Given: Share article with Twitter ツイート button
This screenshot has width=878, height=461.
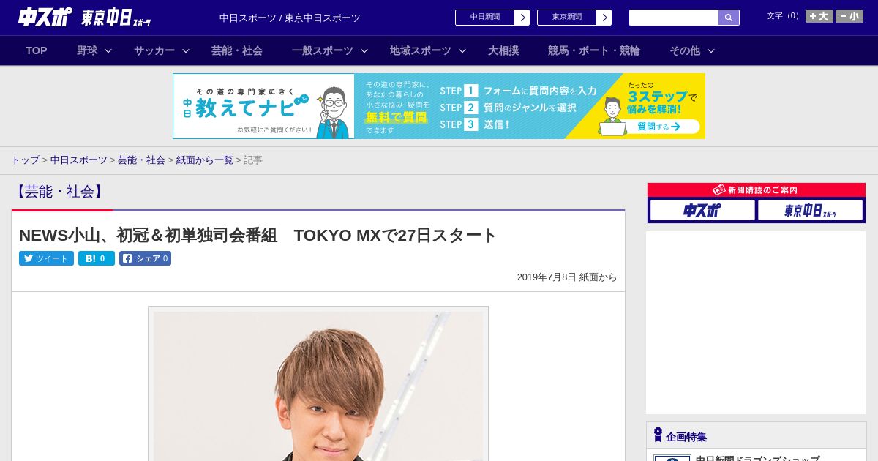Looking at the screenshot, I should (x=46, y=258).
